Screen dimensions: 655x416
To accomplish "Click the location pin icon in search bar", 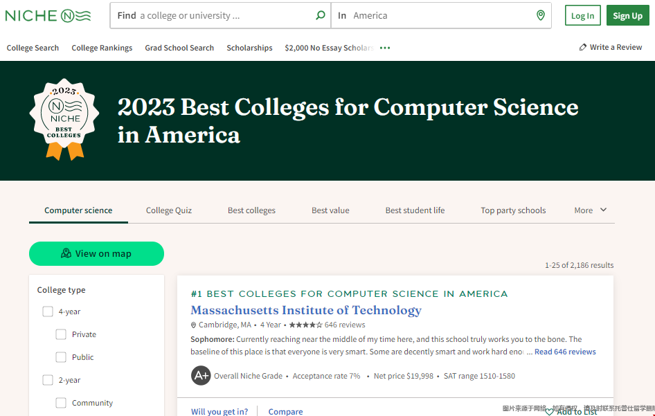I will pos(541,15).
